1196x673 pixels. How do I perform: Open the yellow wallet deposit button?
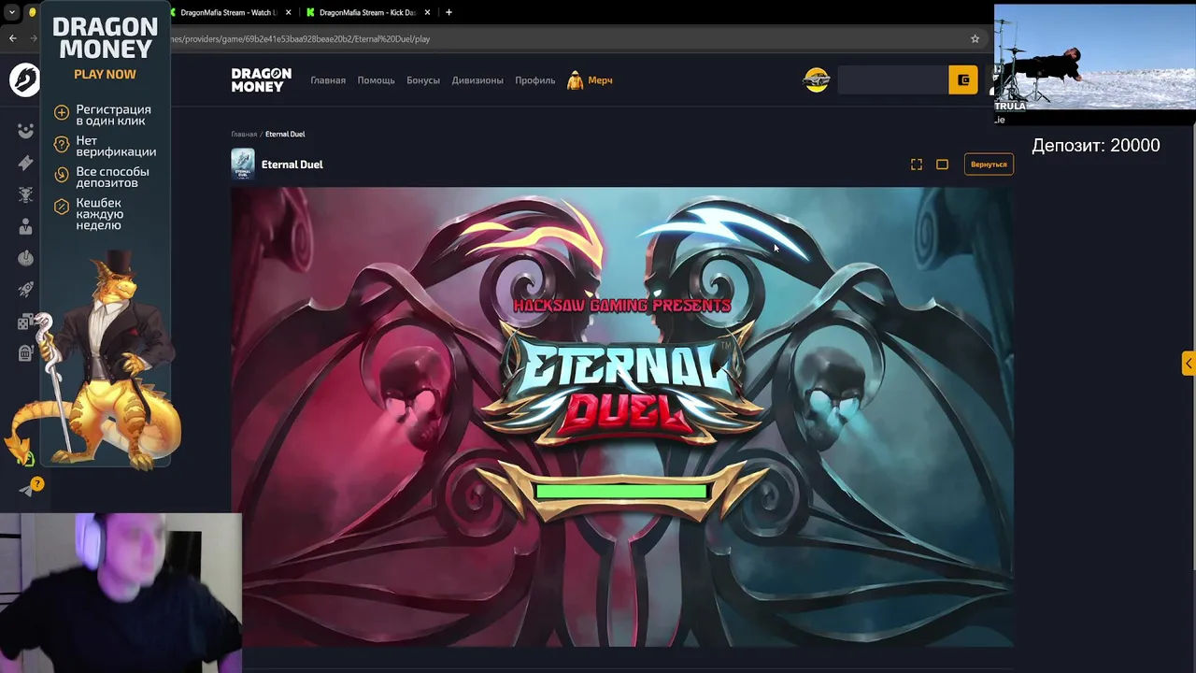coord(963,79)
